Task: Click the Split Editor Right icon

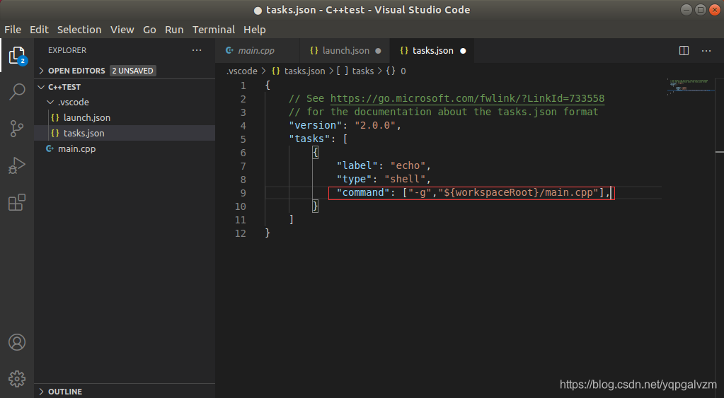Action: (684, 51)
